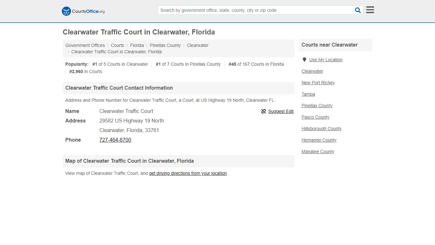Image resolution: width=435 pixels, height=245 pixels.
Task: Click '#45 of 167 Courts in Florida' text
Action: coord(256,64)
